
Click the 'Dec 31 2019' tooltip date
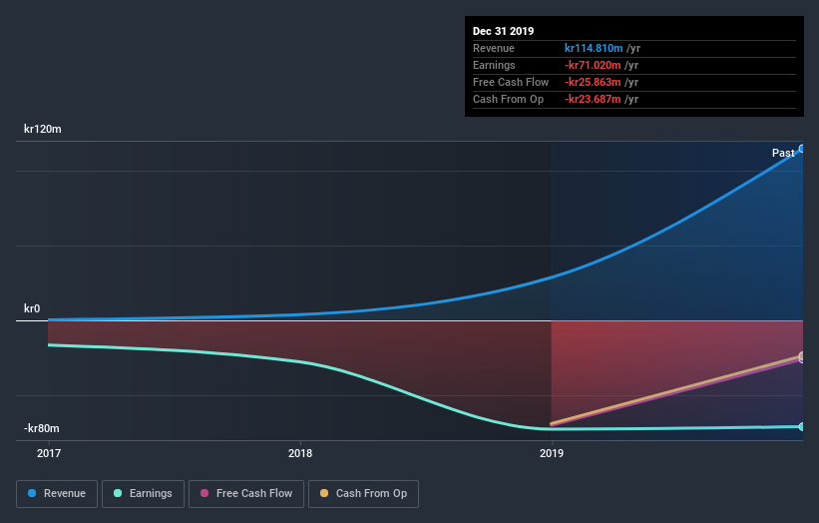coord(503,31)
